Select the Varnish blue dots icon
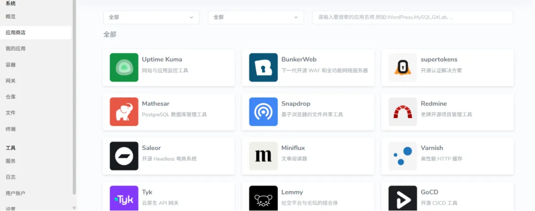Screen dimensions: 535x211 click(x=403, y=156)
